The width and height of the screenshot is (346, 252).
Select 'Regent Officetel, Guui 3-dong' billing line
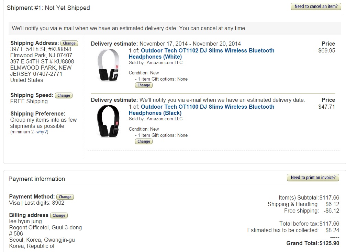point(45,228)
